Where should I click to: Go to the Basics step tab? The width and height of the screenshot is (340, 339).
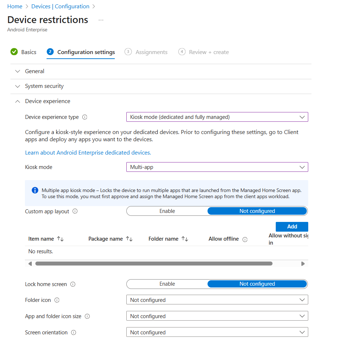click(23, 52)
